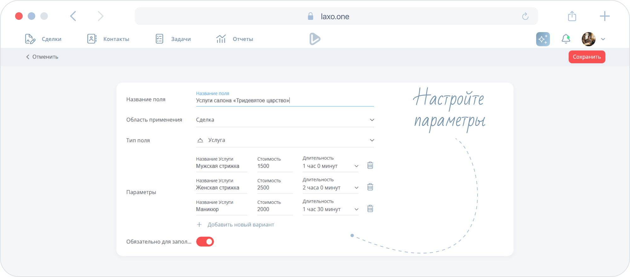
Task: Open a new browser tab with plus icon
Action: tap(604, 16)
